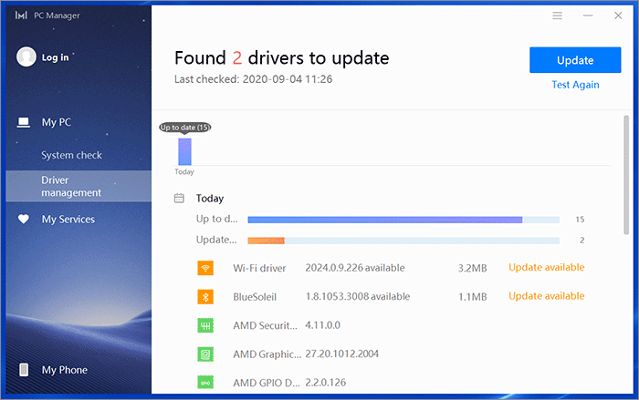Click Update available for BlueSoleil
Image resolution: width=639 pixels, height=400 pixels.
click(x=546, y=296)
